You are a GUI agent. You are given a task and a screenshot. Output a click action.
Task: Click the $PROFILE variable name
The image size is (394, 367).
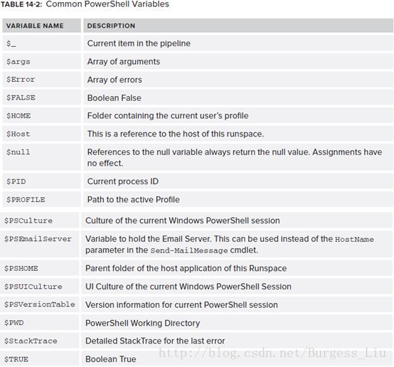tap(26, 200)
